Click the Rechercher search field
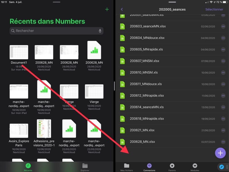This screenshot has height=172, width=229. pos(54,31)
